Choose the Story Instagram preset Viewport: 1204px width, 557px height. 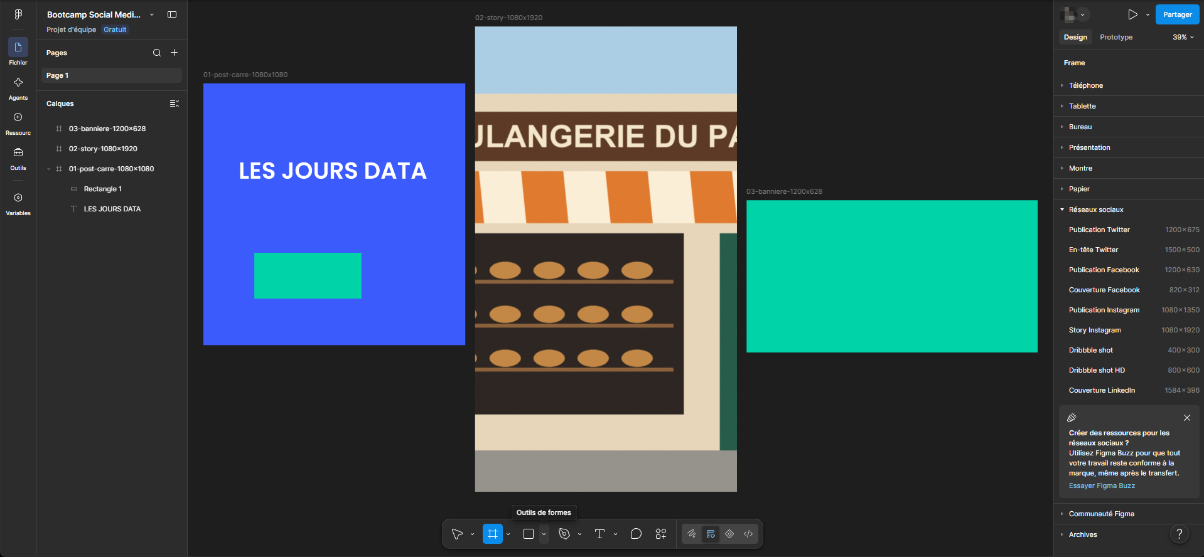(x=1129, y=330)
